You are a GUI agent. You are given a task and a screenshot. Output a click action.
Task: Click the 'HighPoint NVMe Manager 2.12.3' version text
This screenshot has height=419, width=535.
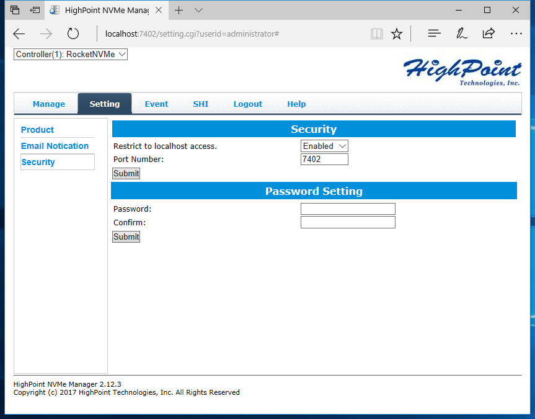pyautogui.click(x=67, y=384)
